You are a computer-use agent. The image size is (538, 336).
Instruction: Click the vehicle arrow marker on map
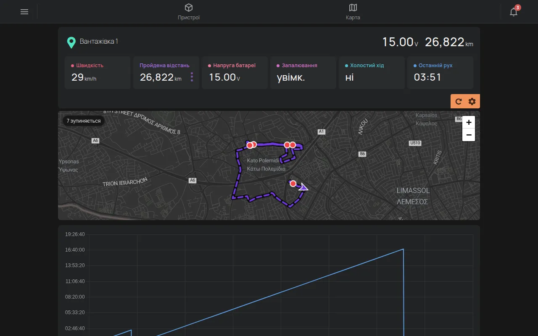(303, 188)
